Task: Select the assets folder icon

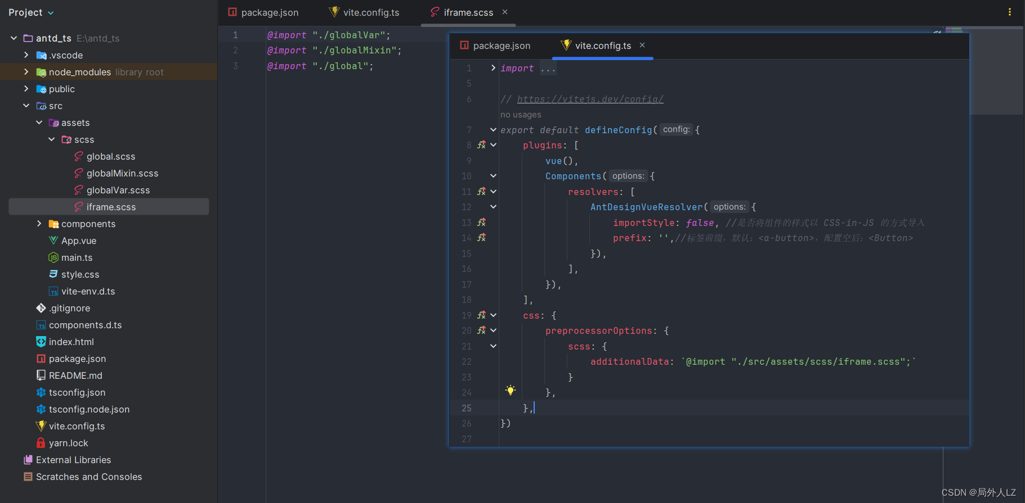Action: coord(53,123)
